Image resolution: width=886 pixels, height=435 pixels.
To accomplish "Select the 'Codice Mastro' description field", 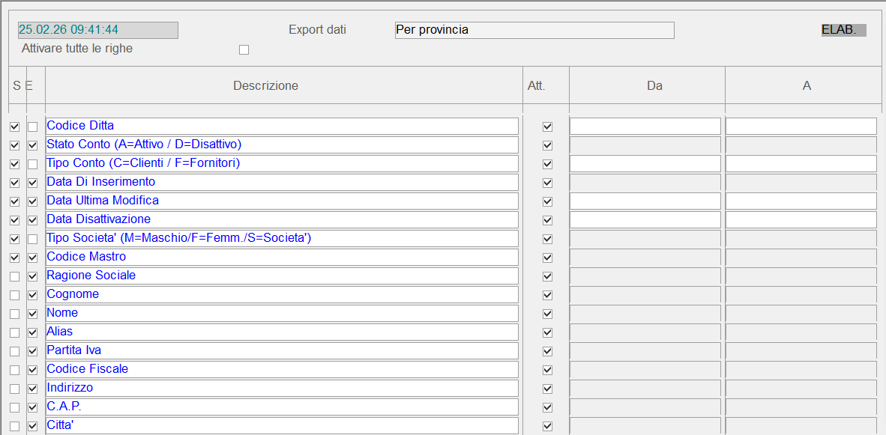I will point(282,257).
